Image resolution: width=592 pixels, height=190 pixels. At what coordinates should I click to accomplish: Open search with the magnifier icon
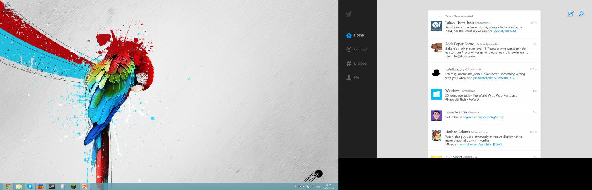click(581, 14)
